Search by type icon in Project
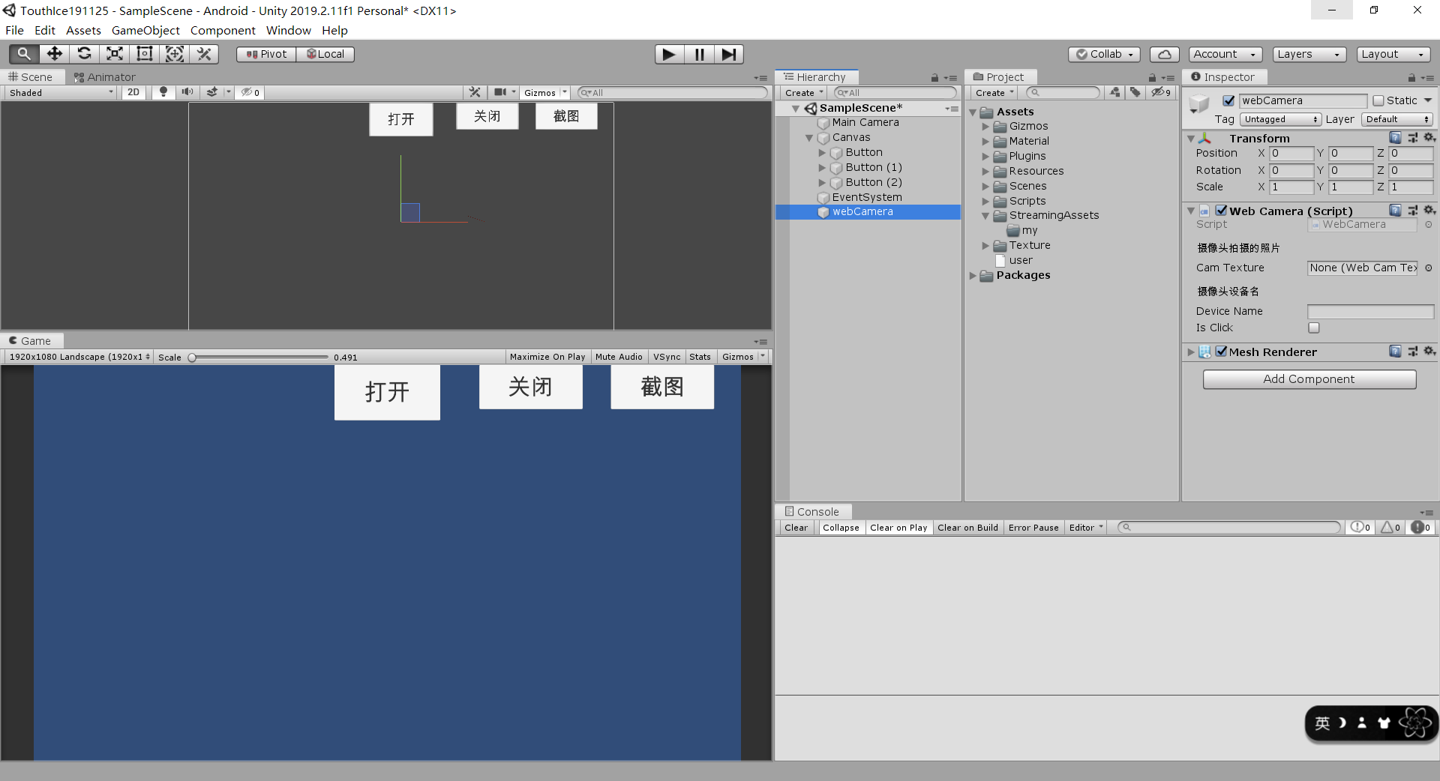This screenshot has height=781, width=1440. 1115,92
